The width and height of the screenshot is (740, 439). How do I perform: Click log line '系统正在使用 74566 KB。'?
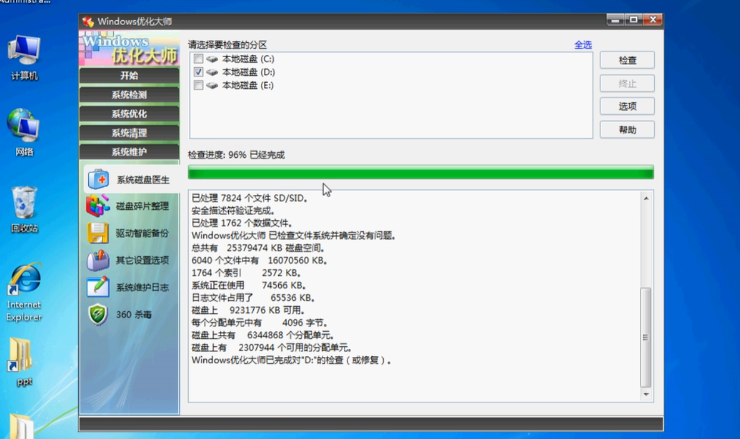pos(248,285)
